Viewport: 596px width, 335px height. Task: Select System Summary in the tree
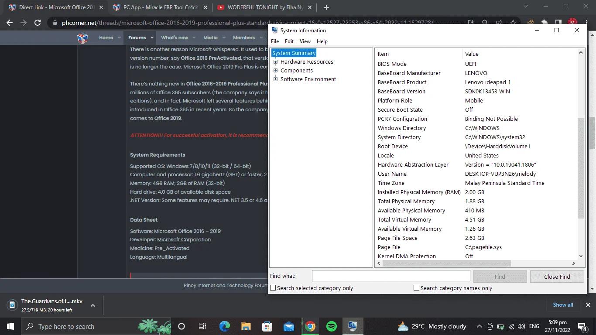[294, 53]
